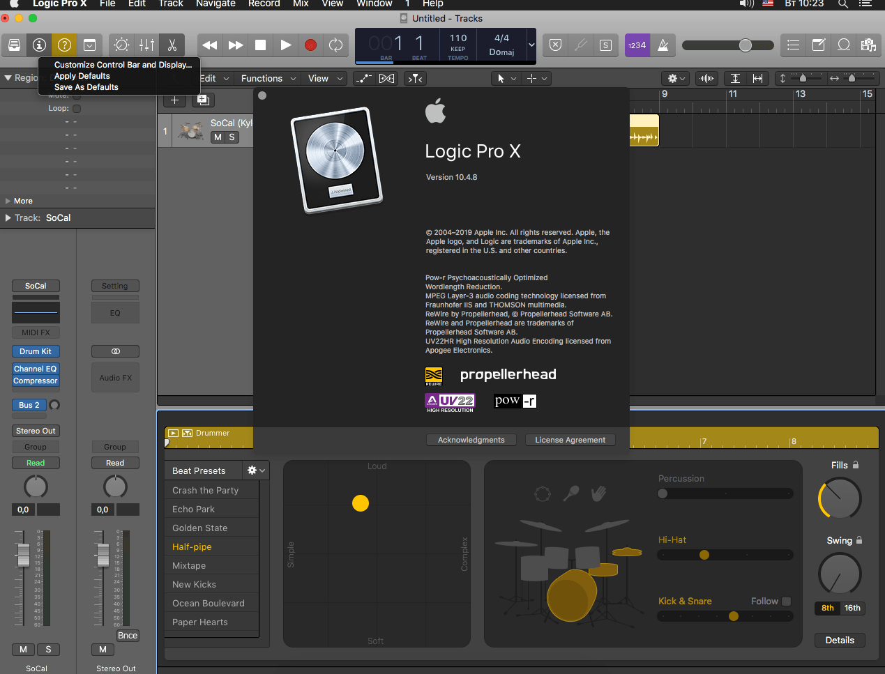Open the Smart Controls icon
Image resolution: width=885 pixels, height=674 pixels.
pyautogui.click(x=121, y=45)
